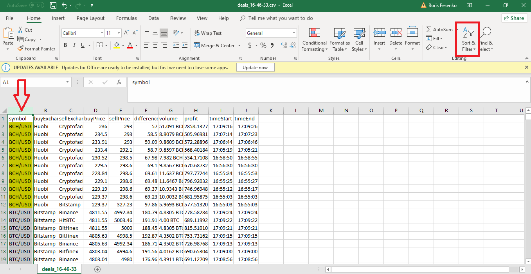Toggle Middle Align
The width and height of the screenshot is (531, 274).
(155, 33)
